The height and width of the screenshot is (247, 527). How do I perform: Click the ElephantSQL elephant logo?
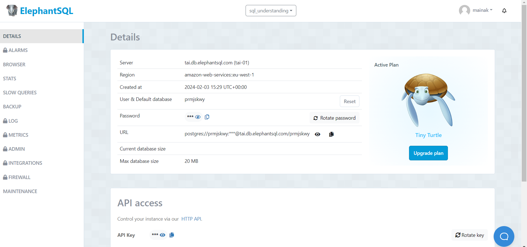coord(12,11)
